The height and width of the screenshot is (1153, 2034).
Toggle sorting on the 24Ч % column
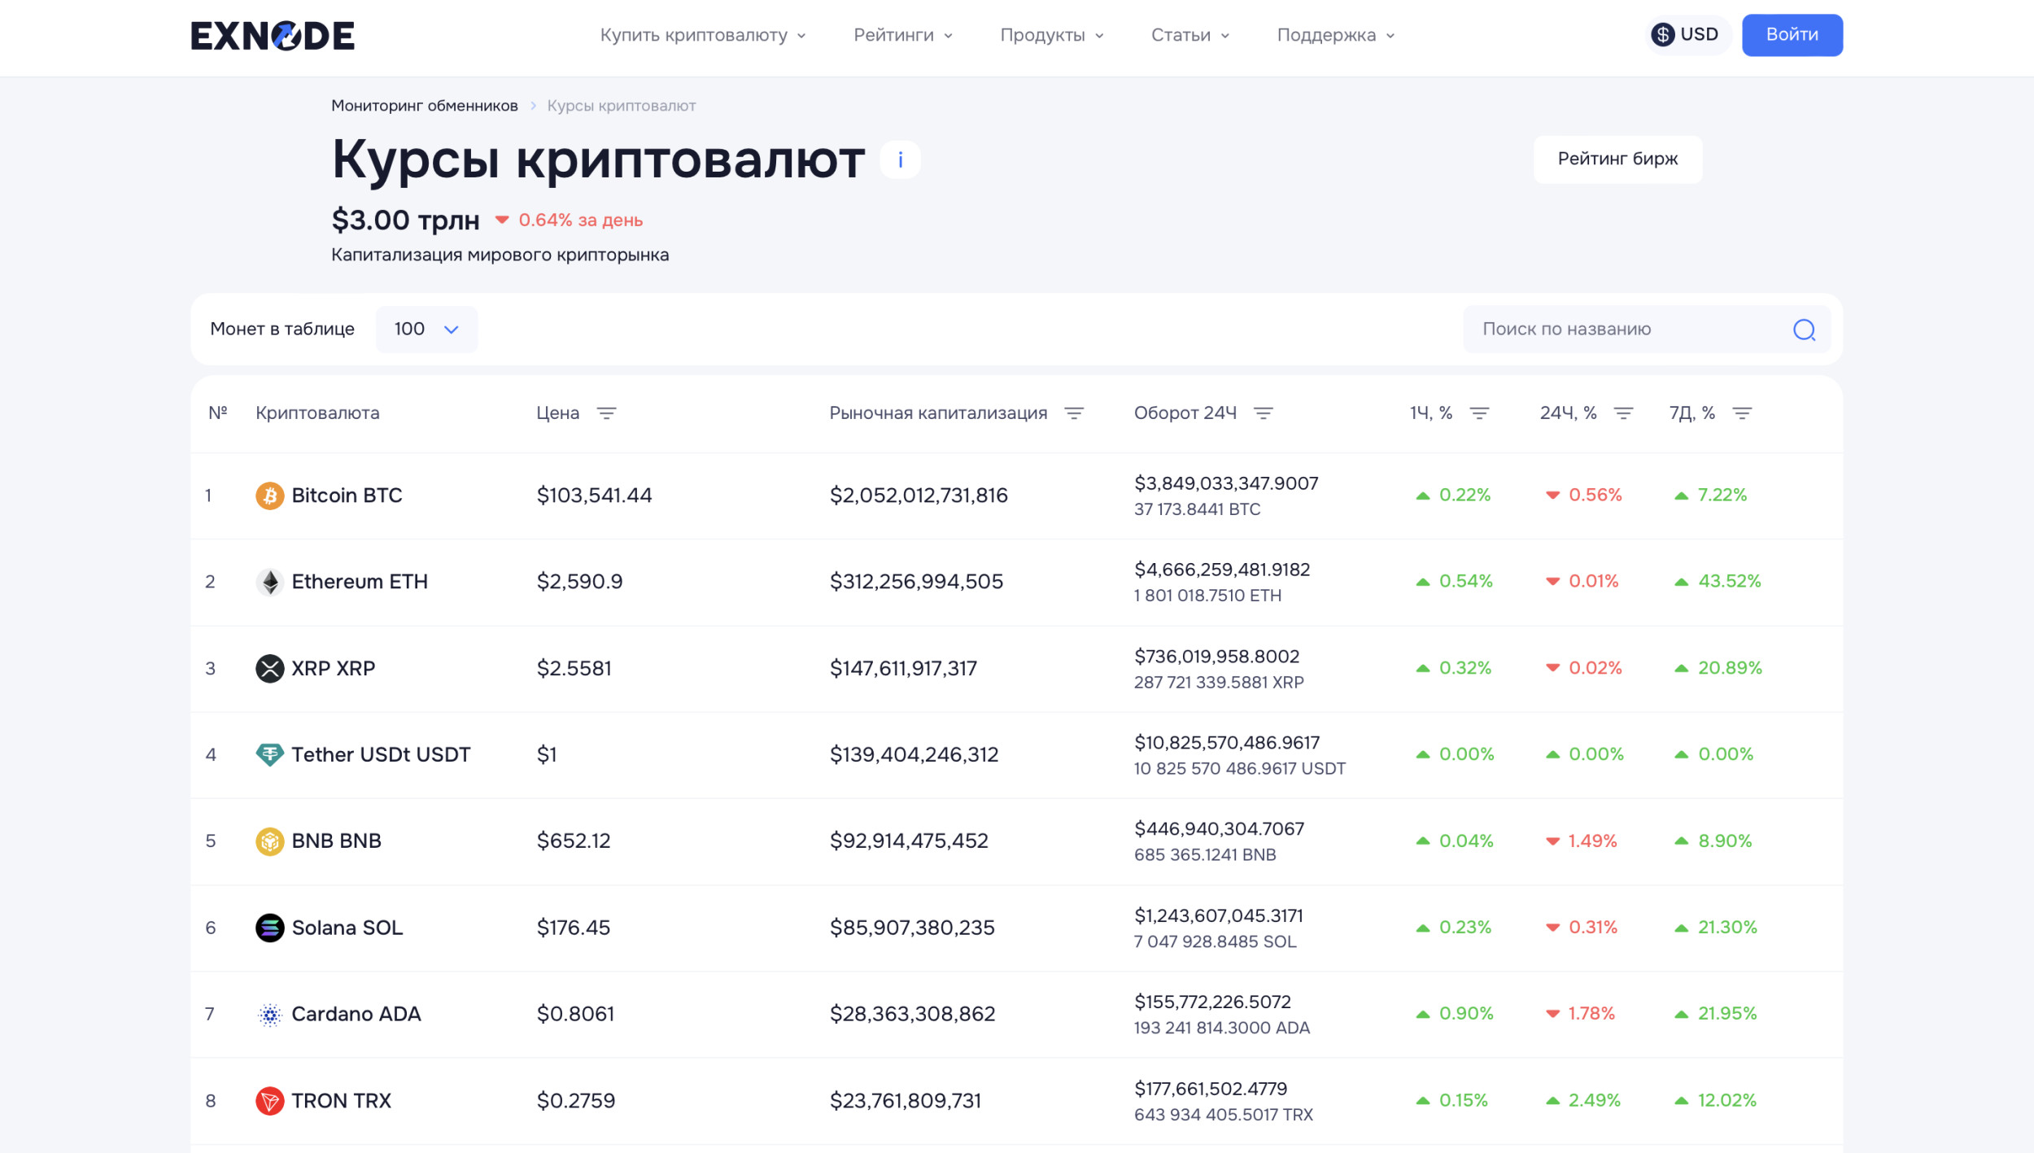coord(1623,413)
